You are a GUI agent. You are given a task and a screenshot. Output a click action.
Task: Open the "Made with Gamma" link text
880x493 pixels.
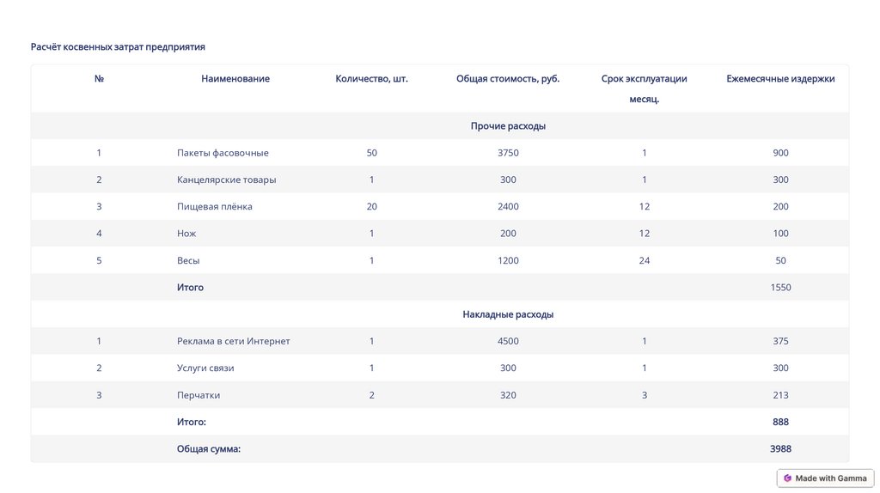click(x=831, y=478)
